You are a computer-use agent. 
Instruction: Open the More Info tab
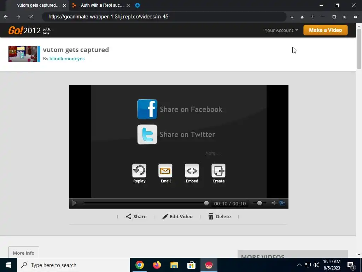point(24,253)
